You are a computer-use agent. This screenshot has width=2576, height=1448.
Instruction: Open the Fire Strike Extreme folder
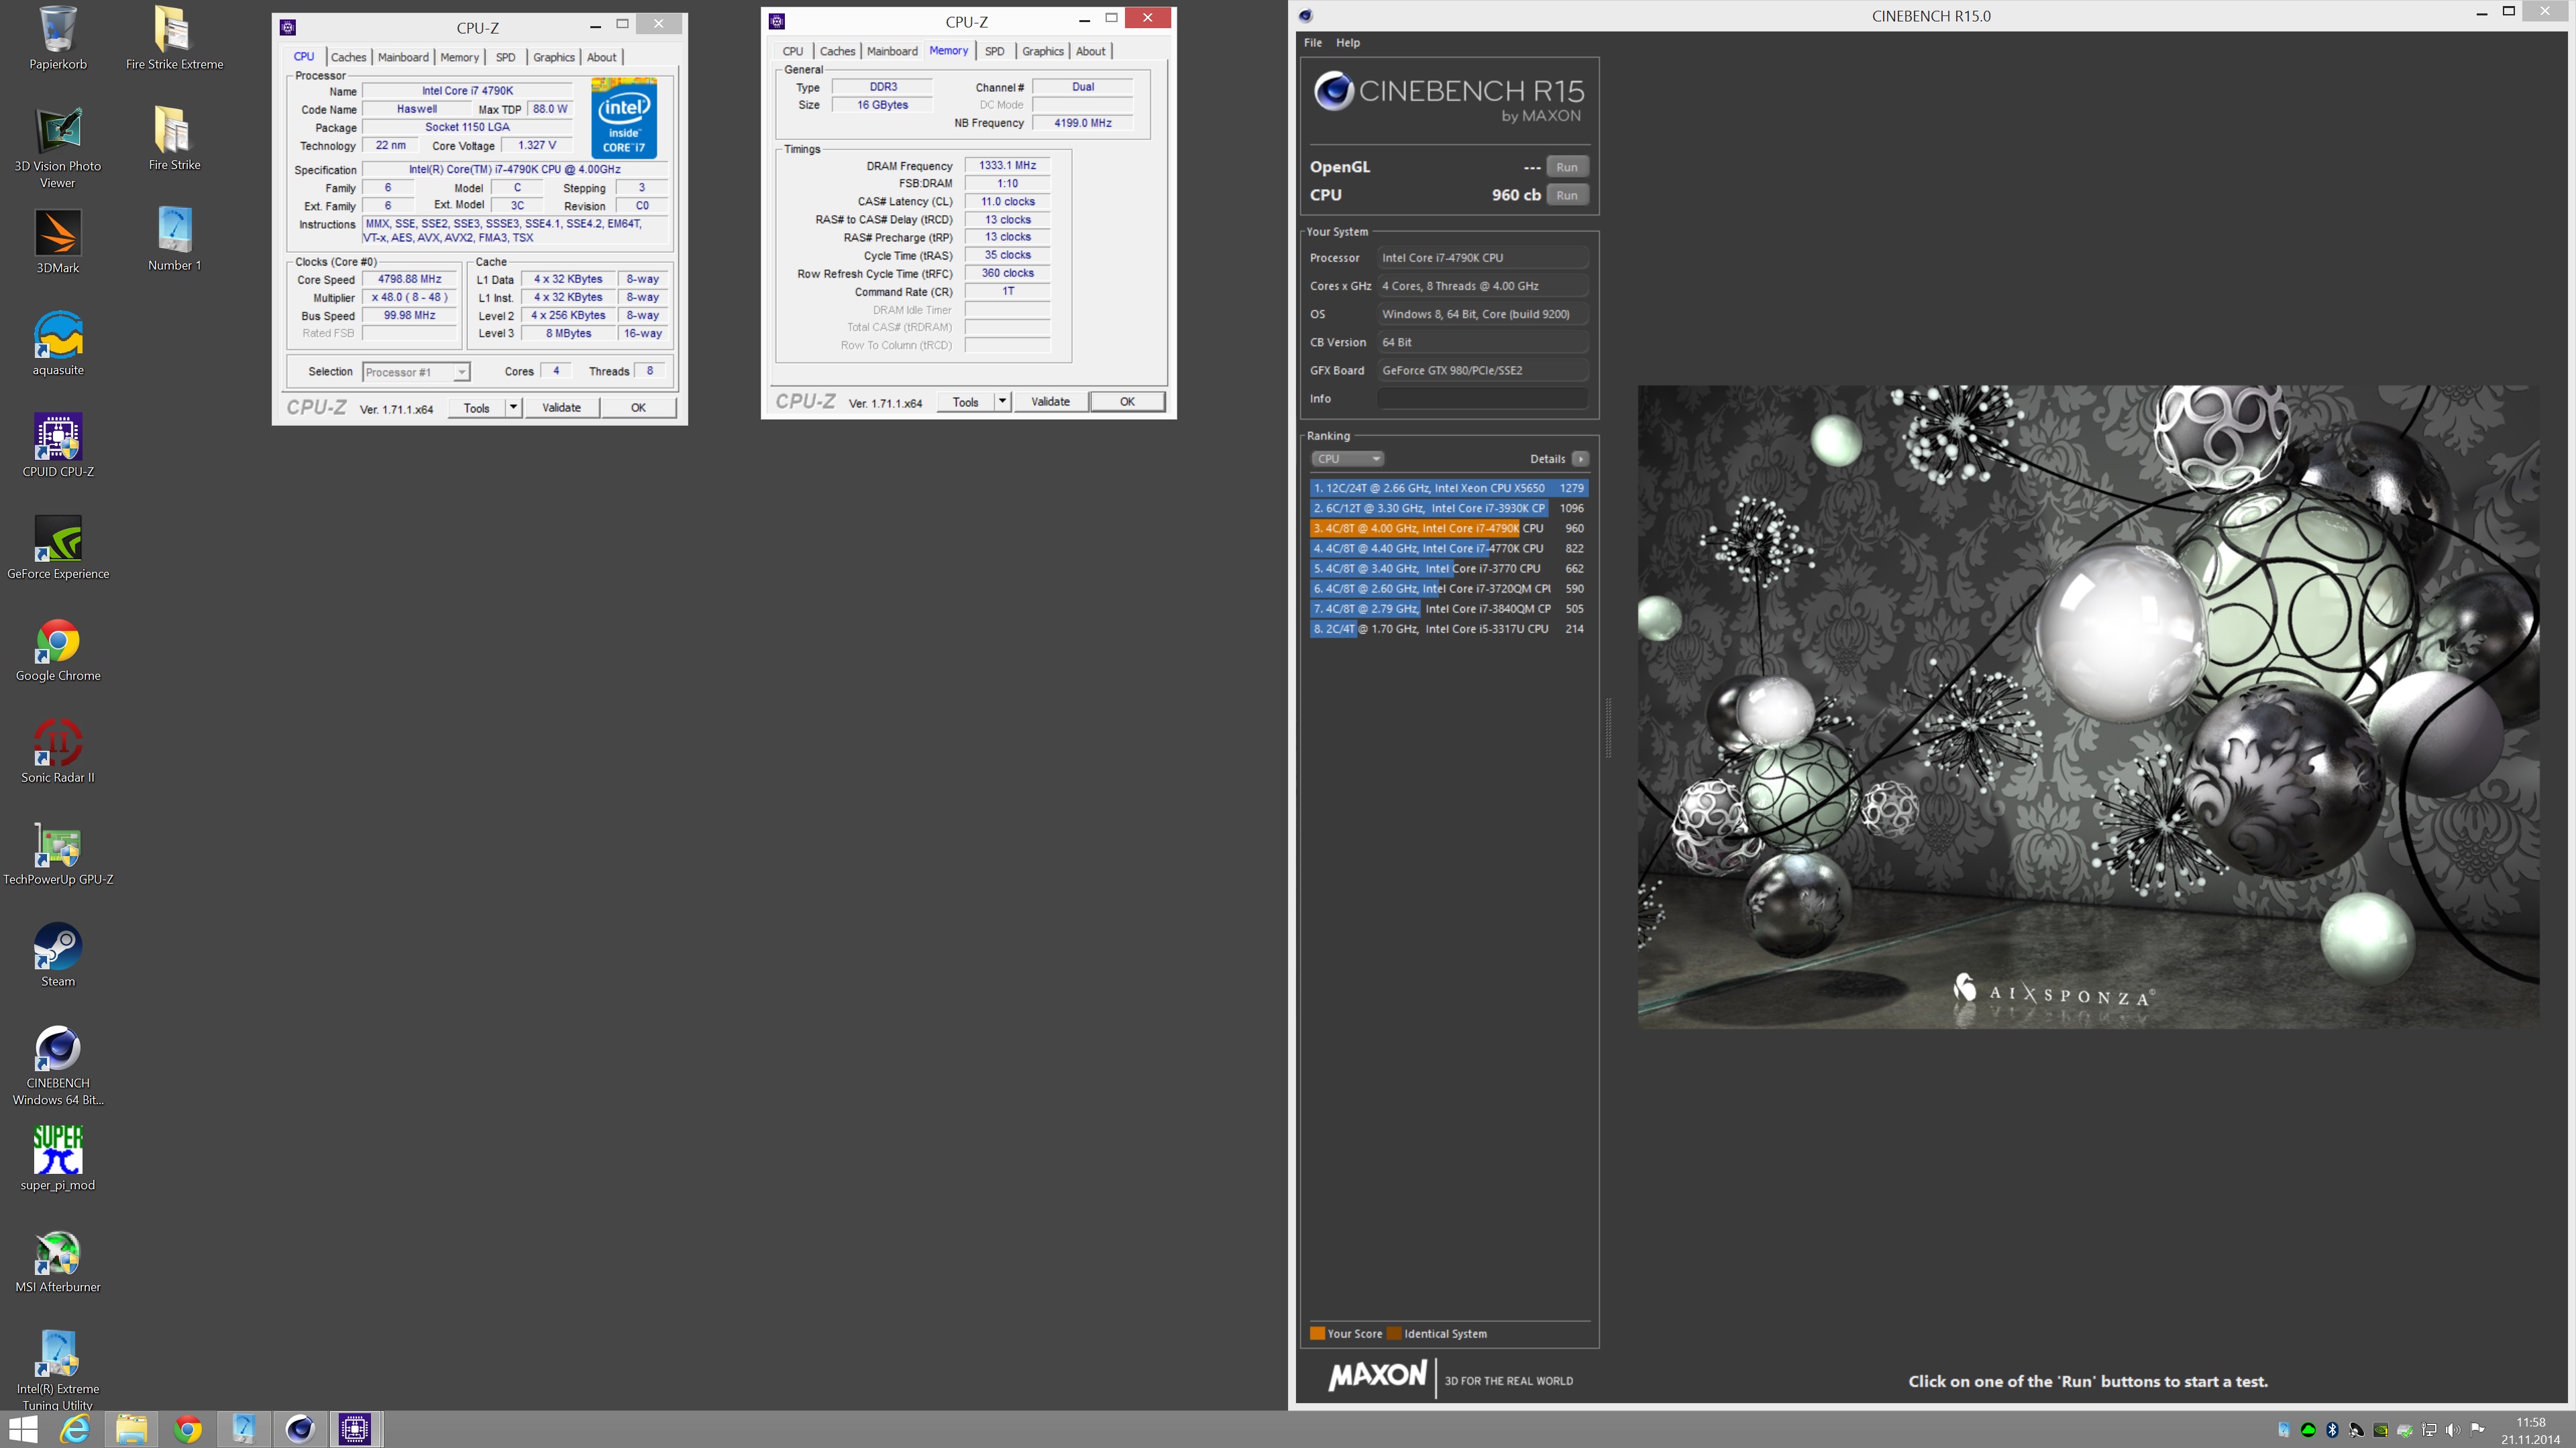click(174, 38)
